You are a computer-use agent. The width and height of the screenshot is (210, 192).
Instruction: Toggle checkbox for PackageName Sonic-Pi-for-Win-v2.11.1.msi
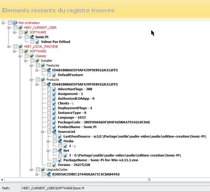(x=55, y=160)
